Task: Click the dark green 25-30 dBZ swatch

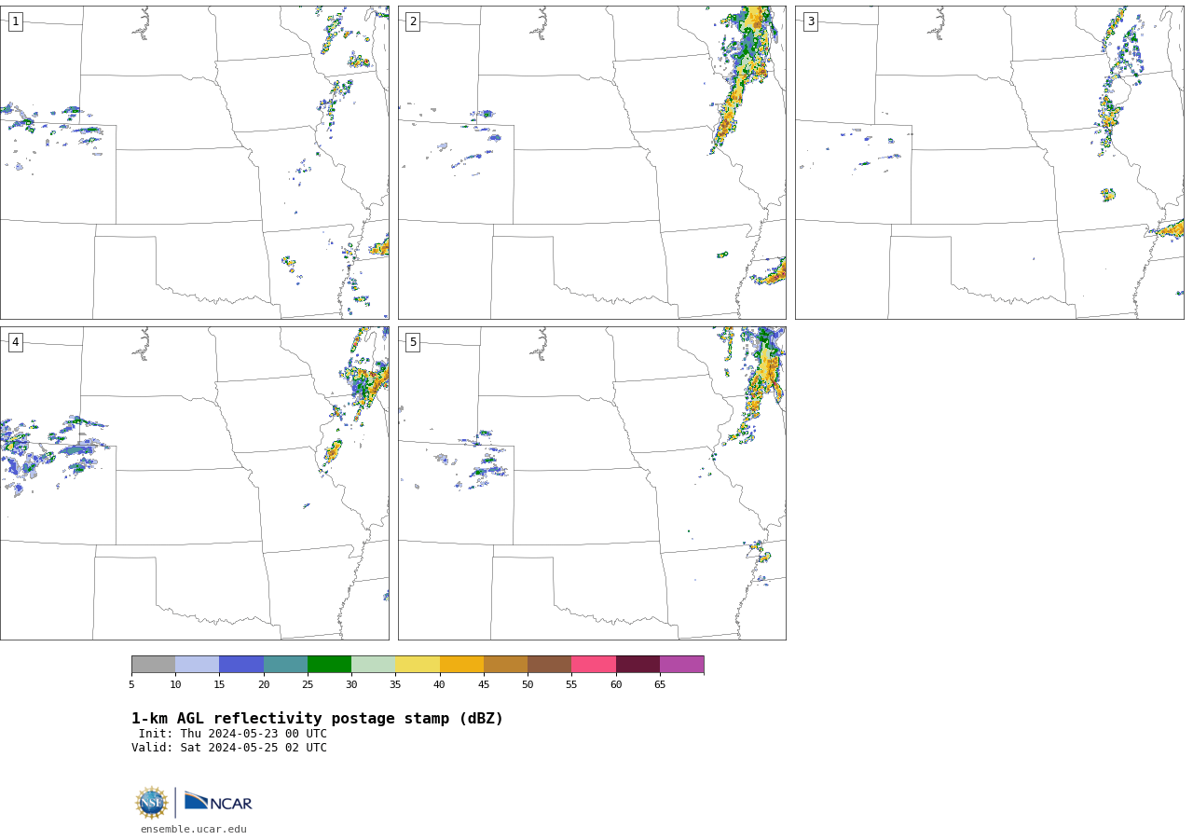Action: click(329, 665)
